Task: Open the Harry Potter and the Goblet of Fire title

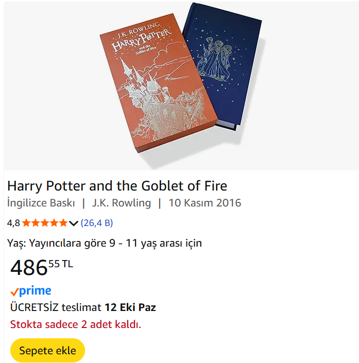Action: [117, 185]
